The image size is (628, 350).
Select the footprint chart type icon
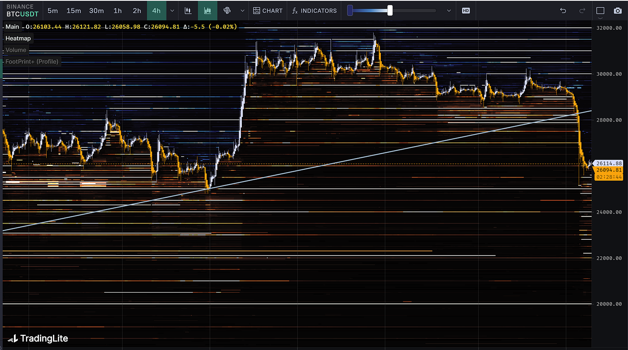(x=227, y=10)
